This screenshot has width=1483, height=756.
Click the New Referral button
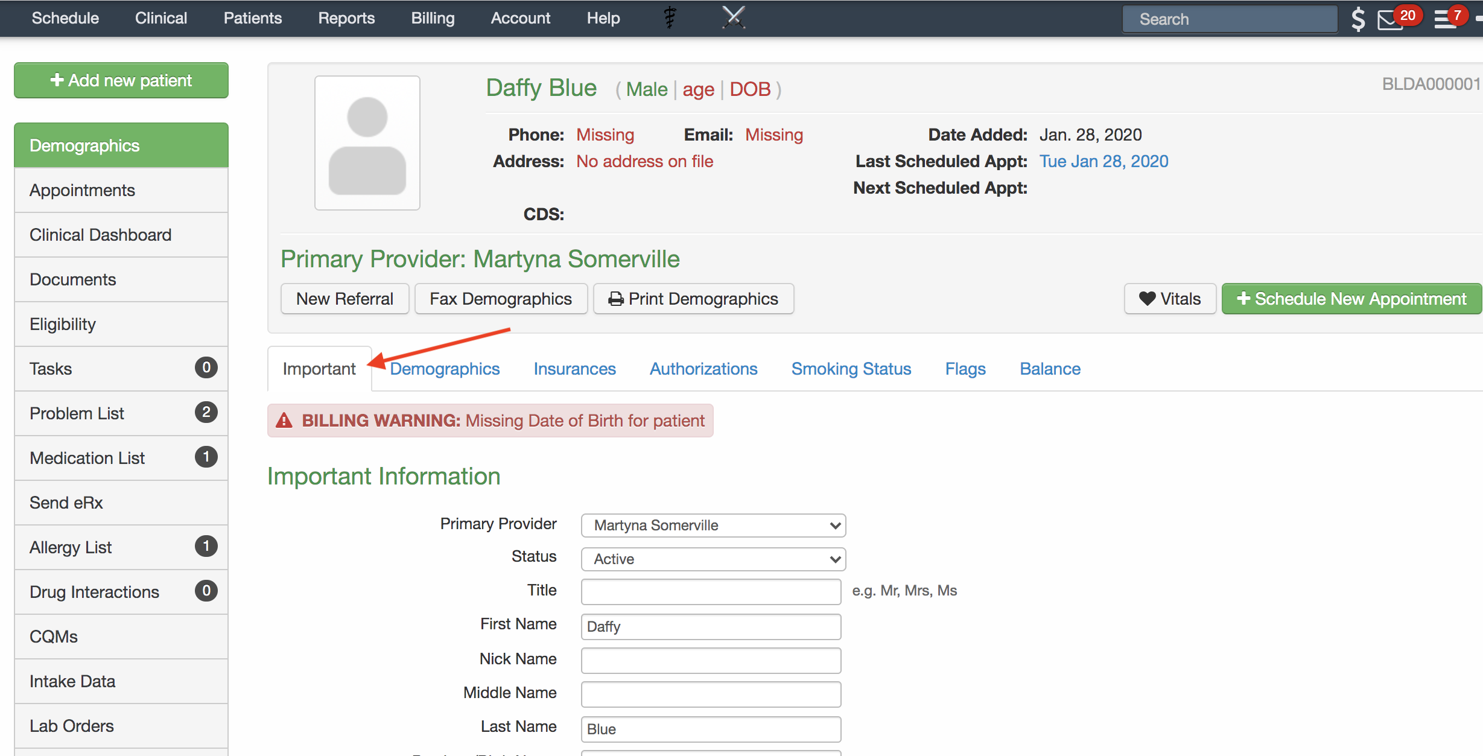pos(345,299)
